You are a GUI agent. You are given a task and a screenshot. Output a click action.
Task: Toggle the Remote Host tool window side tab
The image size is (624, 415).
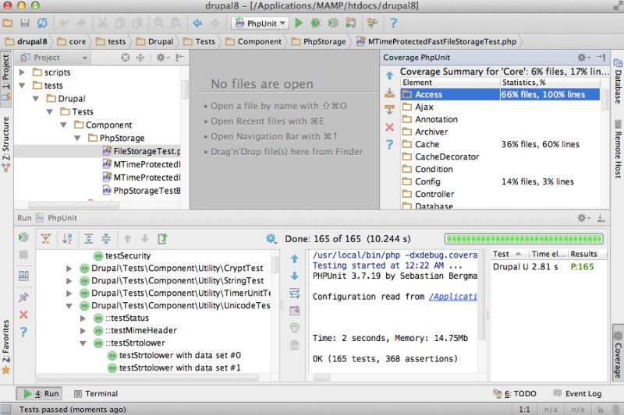click(618, 149)
